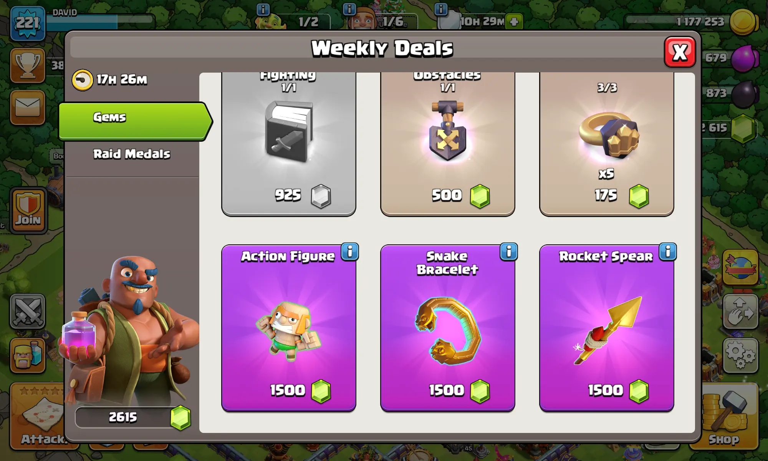Open Rocket Spear info icon
Viewport: 768px width, 461px height.
click(668, 252)
